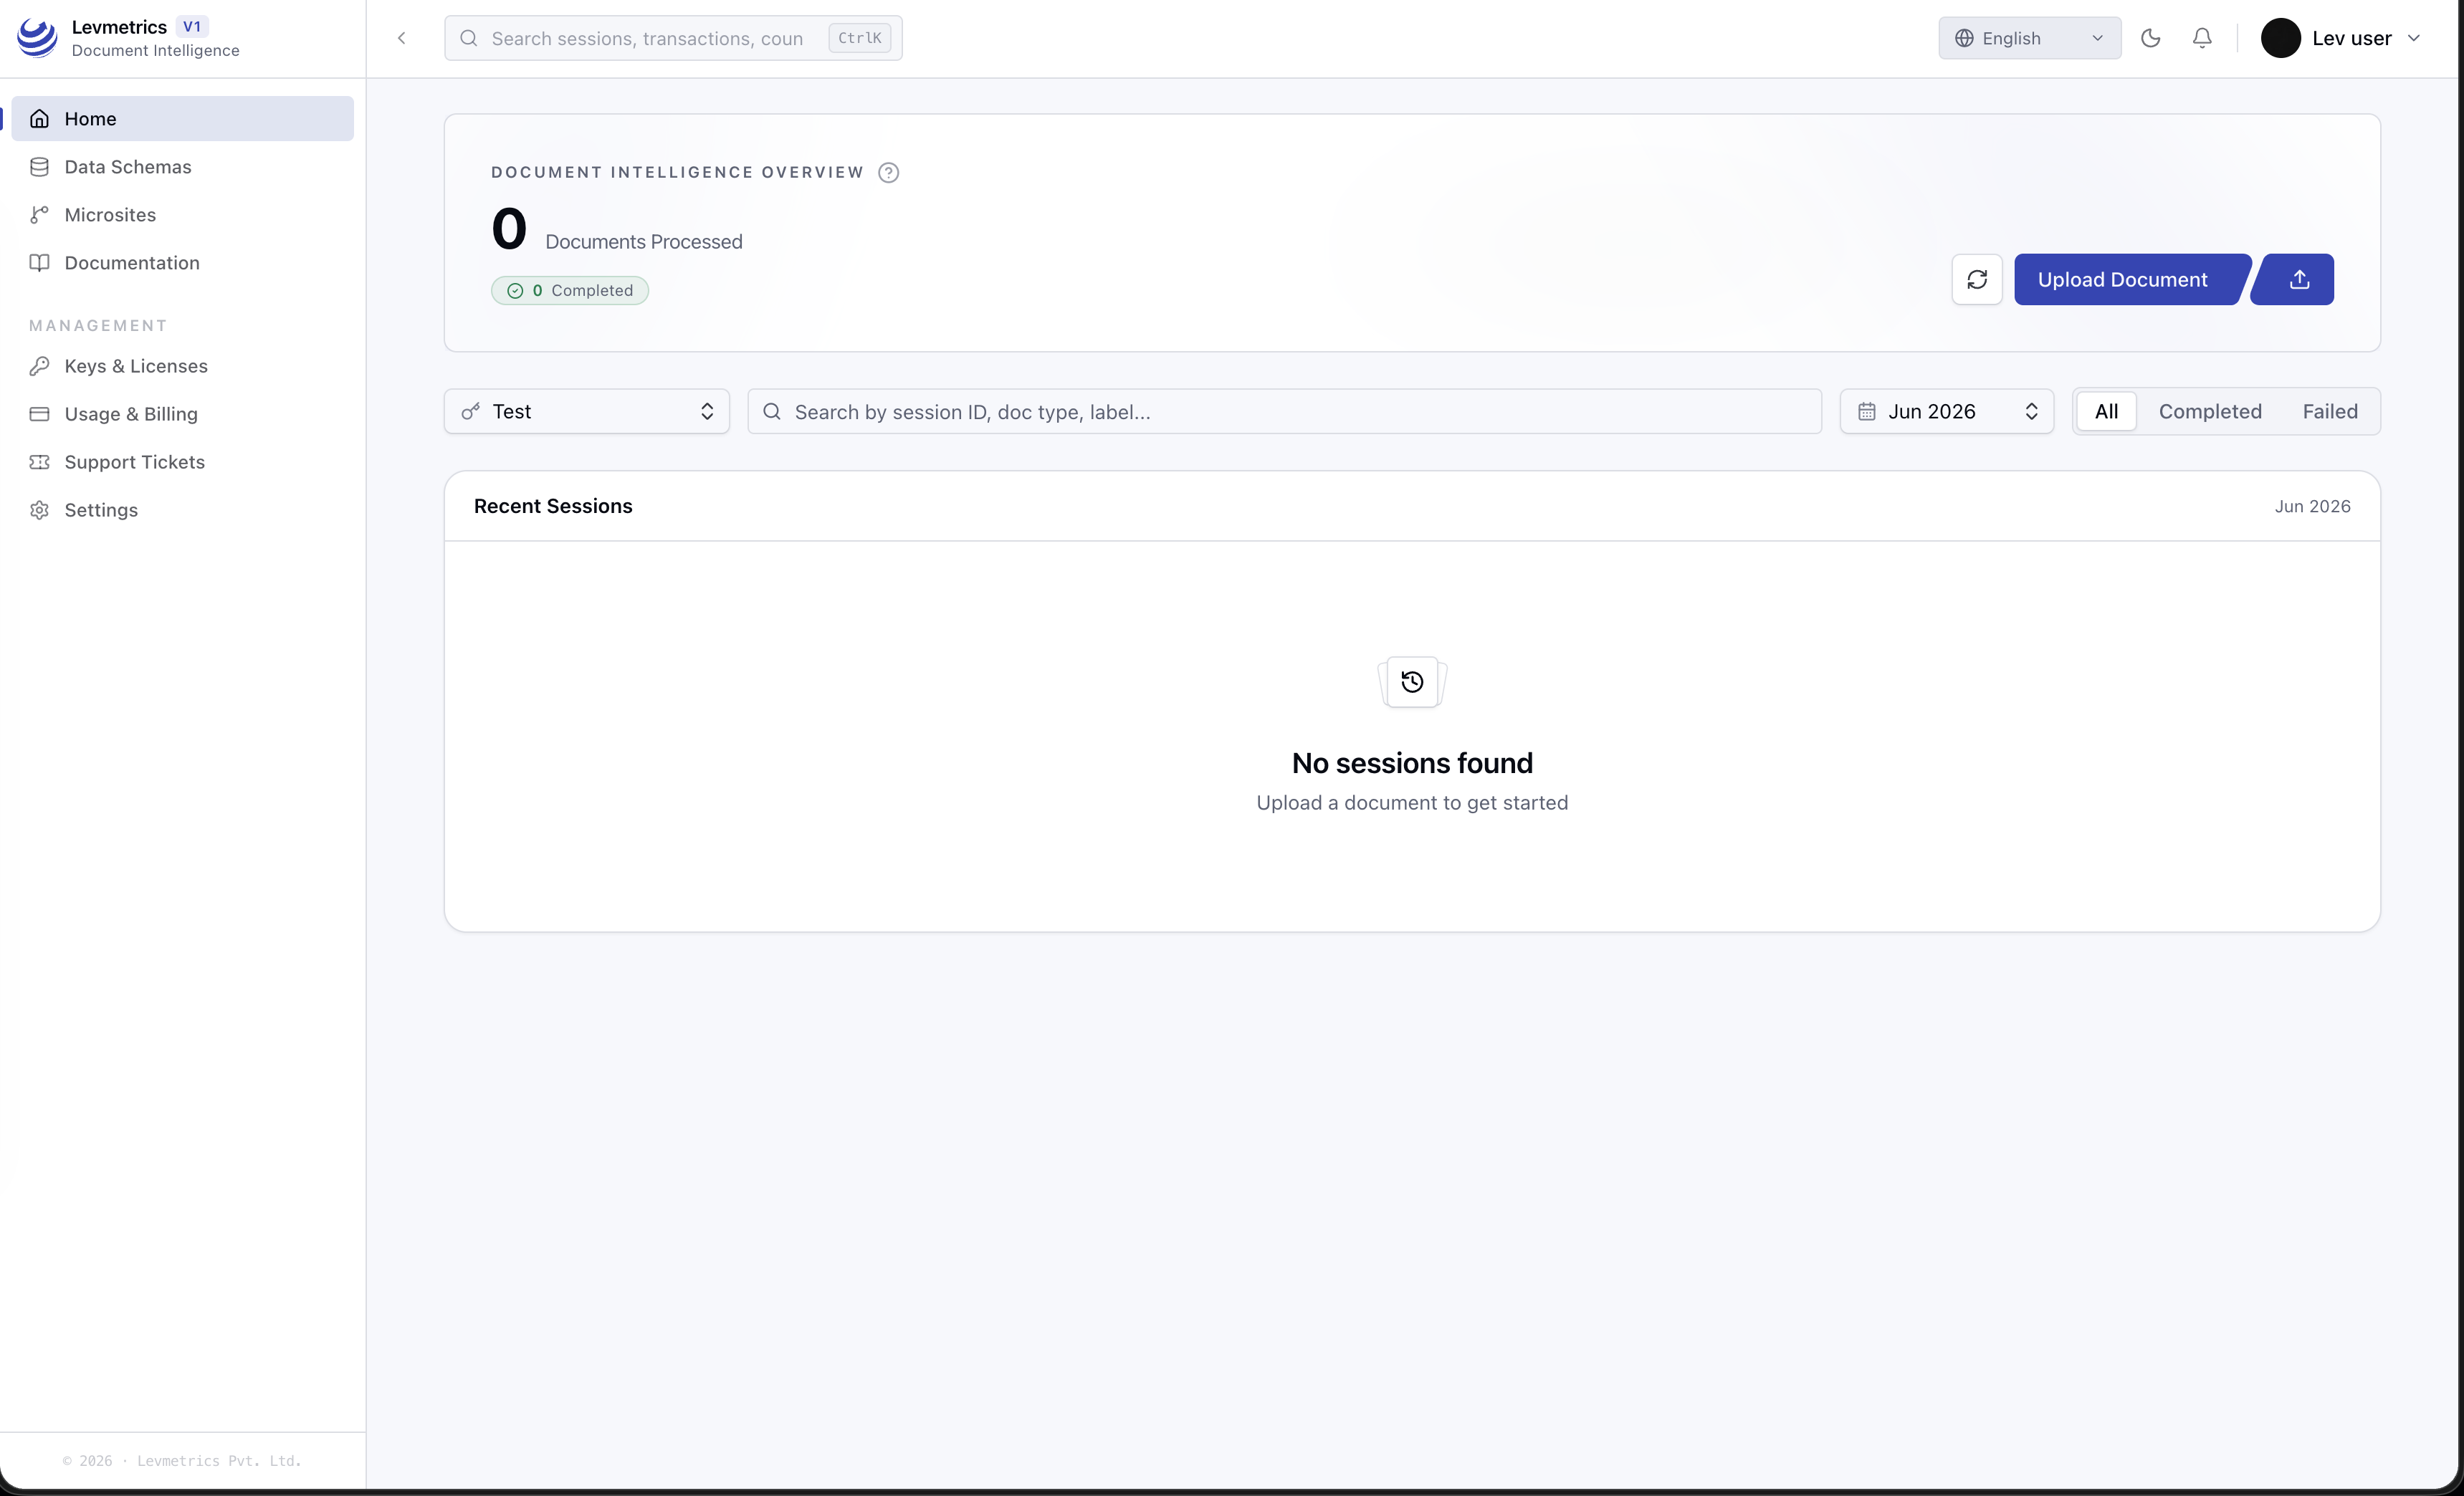This screenshot has height=1496, width=2464.
Task: Click the 0 Completed status badge
Action: tap(569, 290)
